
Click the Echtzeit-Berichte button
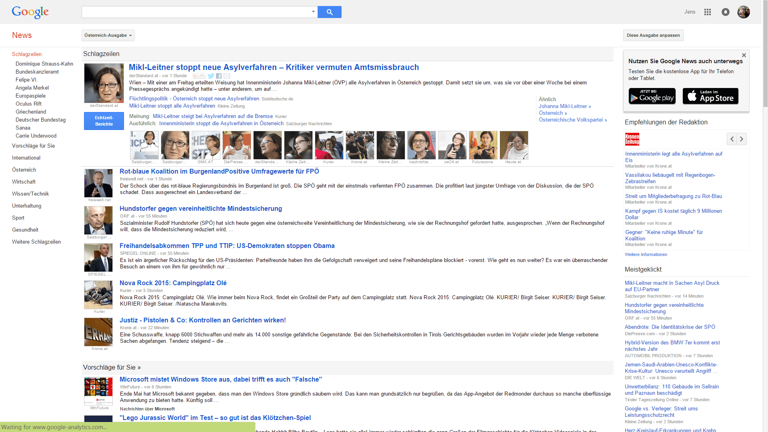[104, 121]
